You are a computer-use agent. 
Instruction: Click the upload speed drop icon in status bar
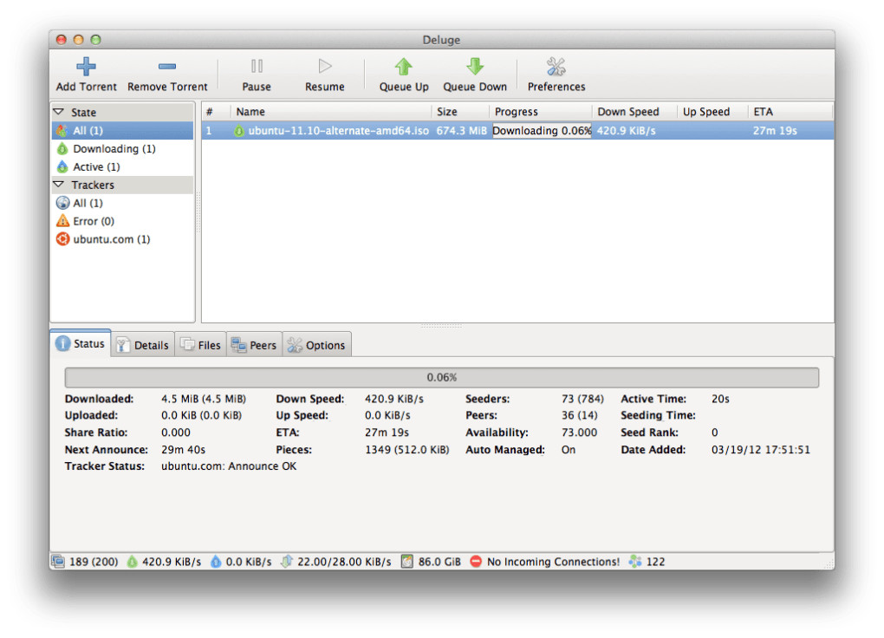pos(215,561)
